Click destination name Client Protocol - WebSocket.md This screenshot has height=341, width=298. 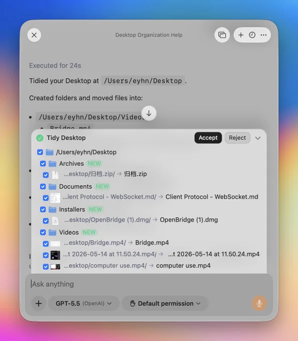tap(212, 197)
